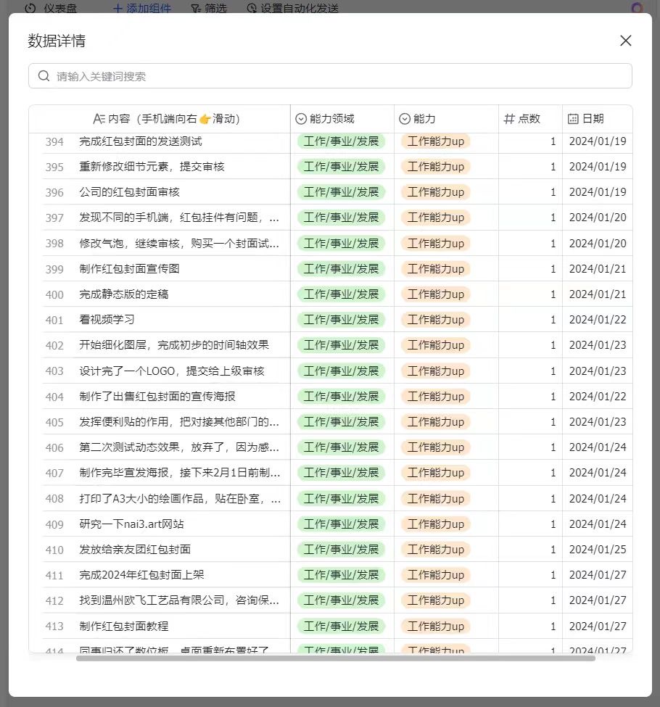Click row number 405
This screenshot has width=660, height=707.
54,423
